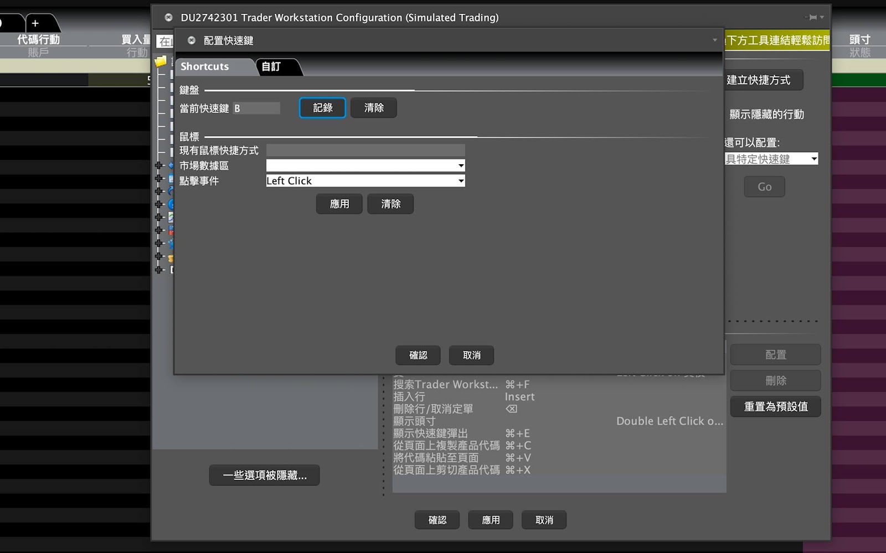The image size is (886, 553).
Task: Select the 刪除行/取消定單 row
Action: [559, 409]
